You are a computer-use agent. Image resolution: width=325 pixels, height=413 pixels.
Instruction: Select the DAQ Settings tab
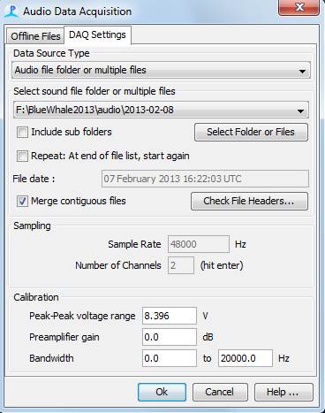(x=97, y=34)
